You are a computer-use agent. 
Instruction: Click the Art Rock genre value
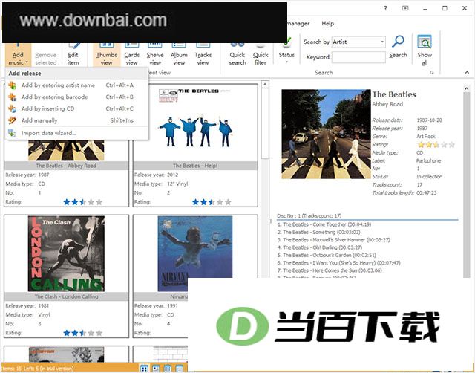pos(425,137)
